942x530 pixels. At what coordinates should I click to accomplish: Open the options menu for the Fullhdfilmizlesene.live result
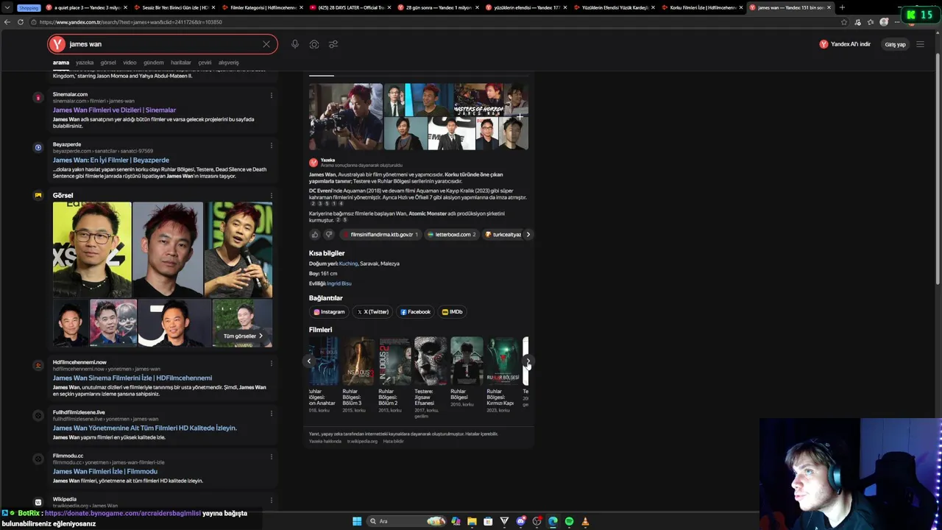[x=271, y=413]
